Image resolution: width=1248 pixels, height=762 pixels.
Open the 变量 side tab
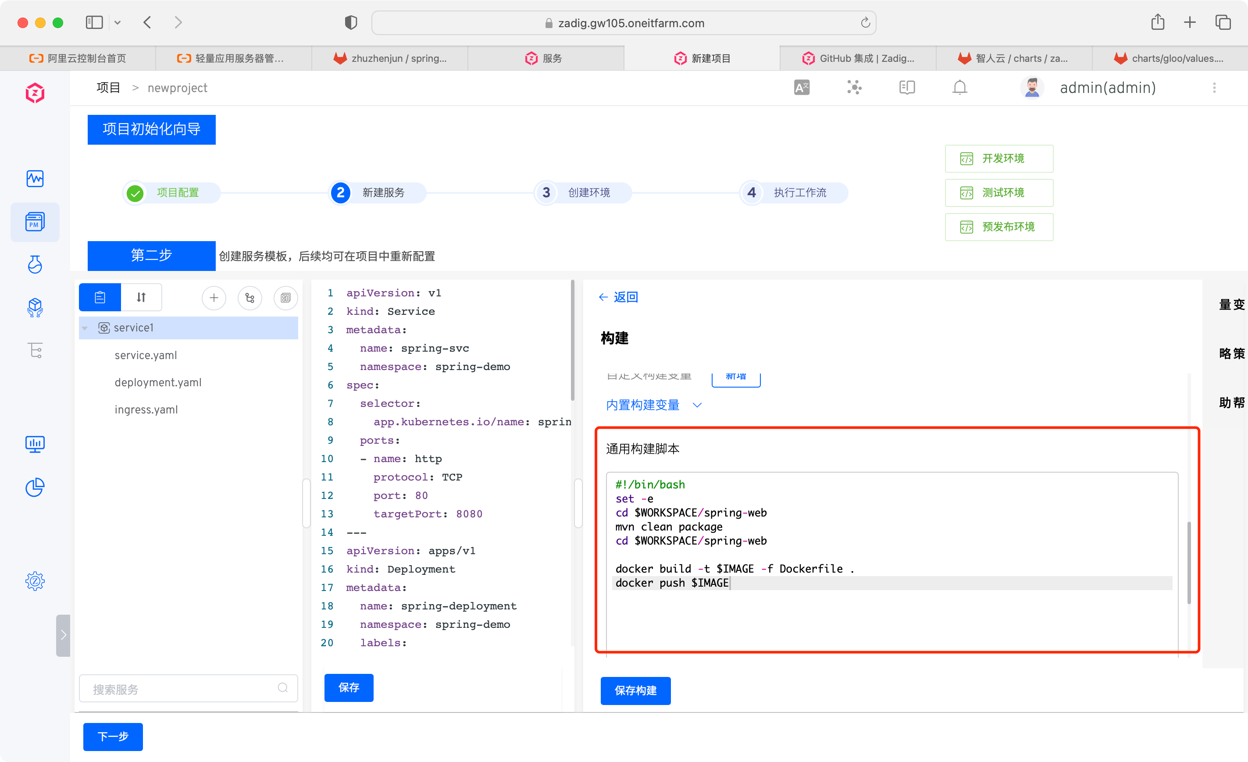(x=1232, y=304)
